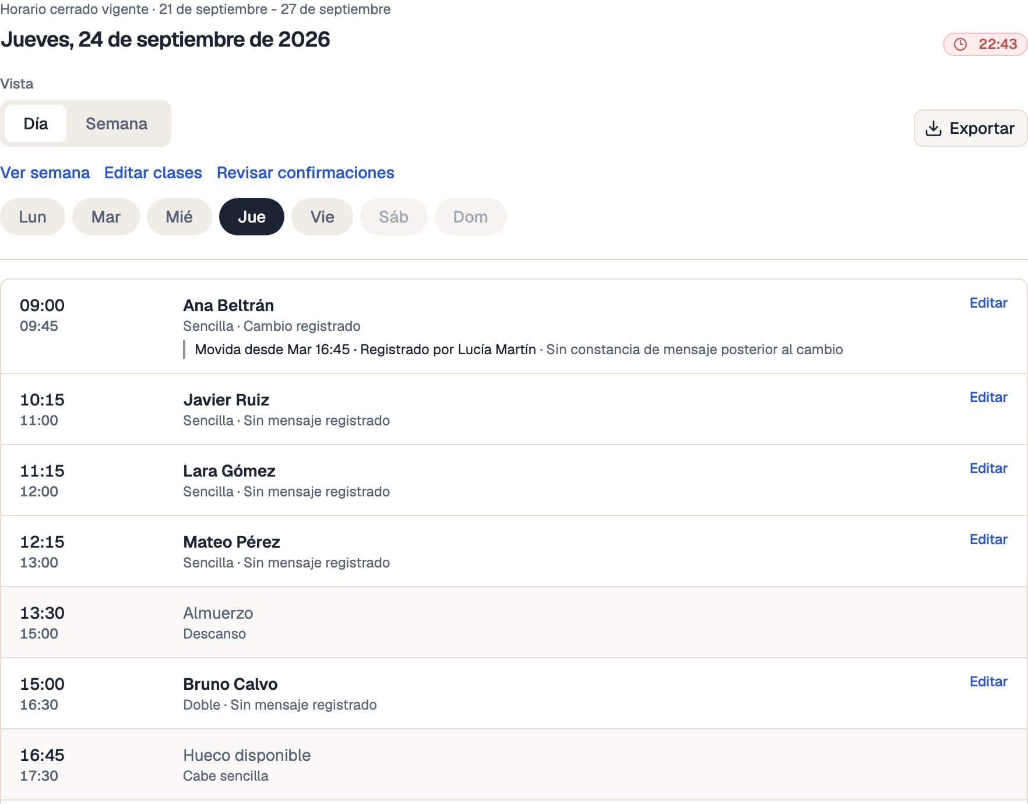Click 'Cabe sencilla' text
This screenshot has width=1028, height=804.
226,776
